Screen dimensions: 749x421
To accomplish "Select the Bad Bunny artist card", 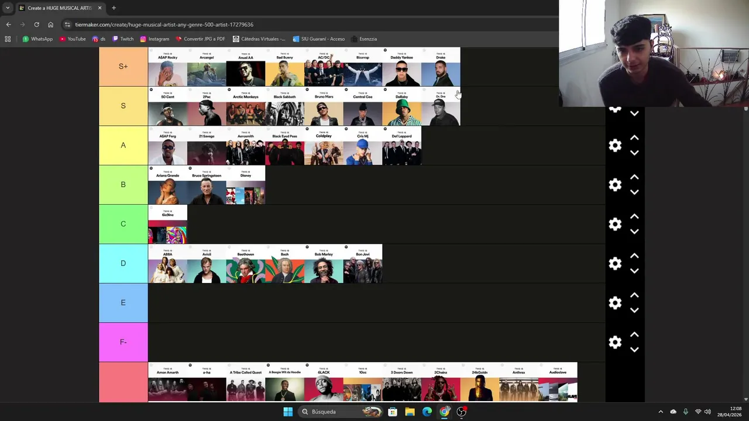I will 284,67.
